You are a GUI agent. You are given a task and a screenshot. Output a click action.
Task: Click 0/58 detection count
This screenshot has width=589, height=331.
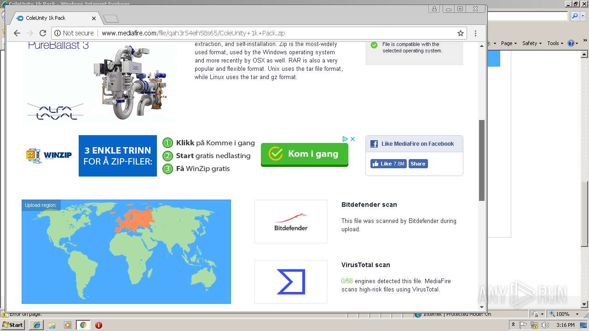pos(347,281)
